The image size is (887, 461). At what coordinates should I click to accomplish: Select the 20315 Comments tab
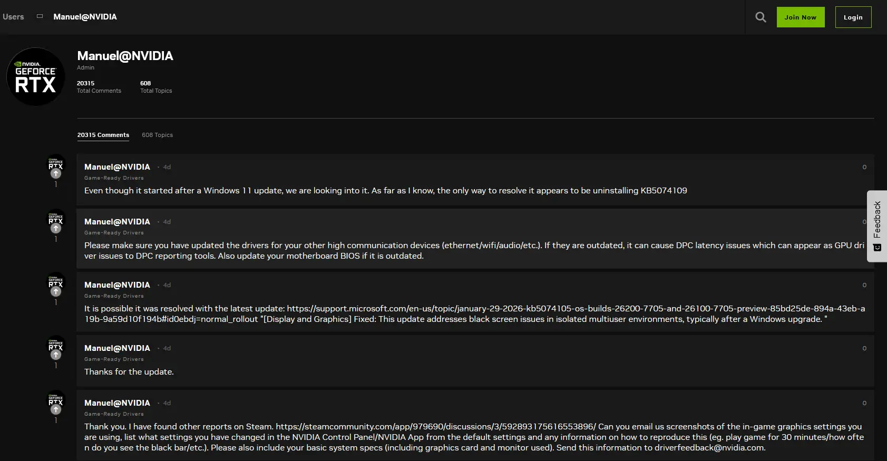(x=103, y=135)
